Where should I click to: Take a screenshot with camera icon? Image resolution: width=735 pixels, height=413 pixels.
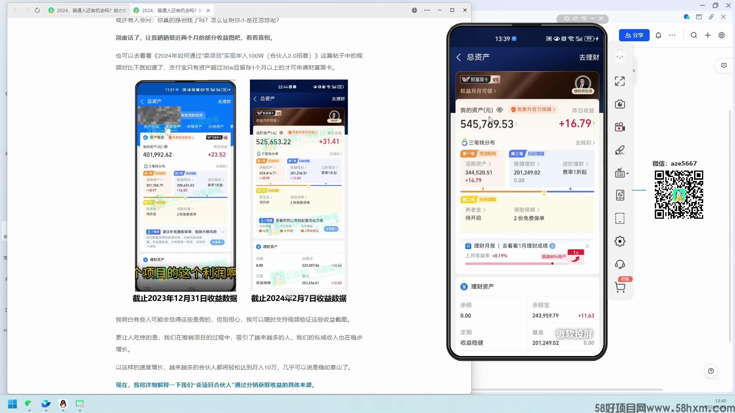tap(620, 104)
